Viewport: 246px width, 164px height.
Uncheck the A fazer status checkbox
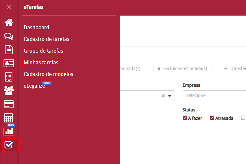pyautogui.click(x=185, y=118)
